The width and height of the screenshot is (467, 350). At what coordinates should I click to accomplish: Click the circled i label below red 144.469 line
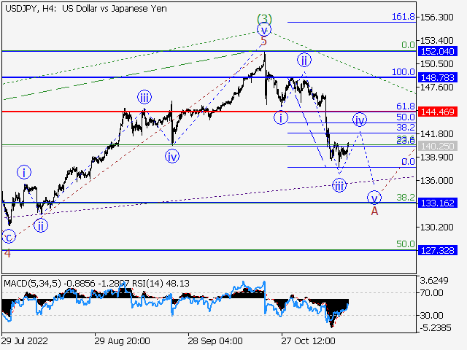[x=280, y=117]
